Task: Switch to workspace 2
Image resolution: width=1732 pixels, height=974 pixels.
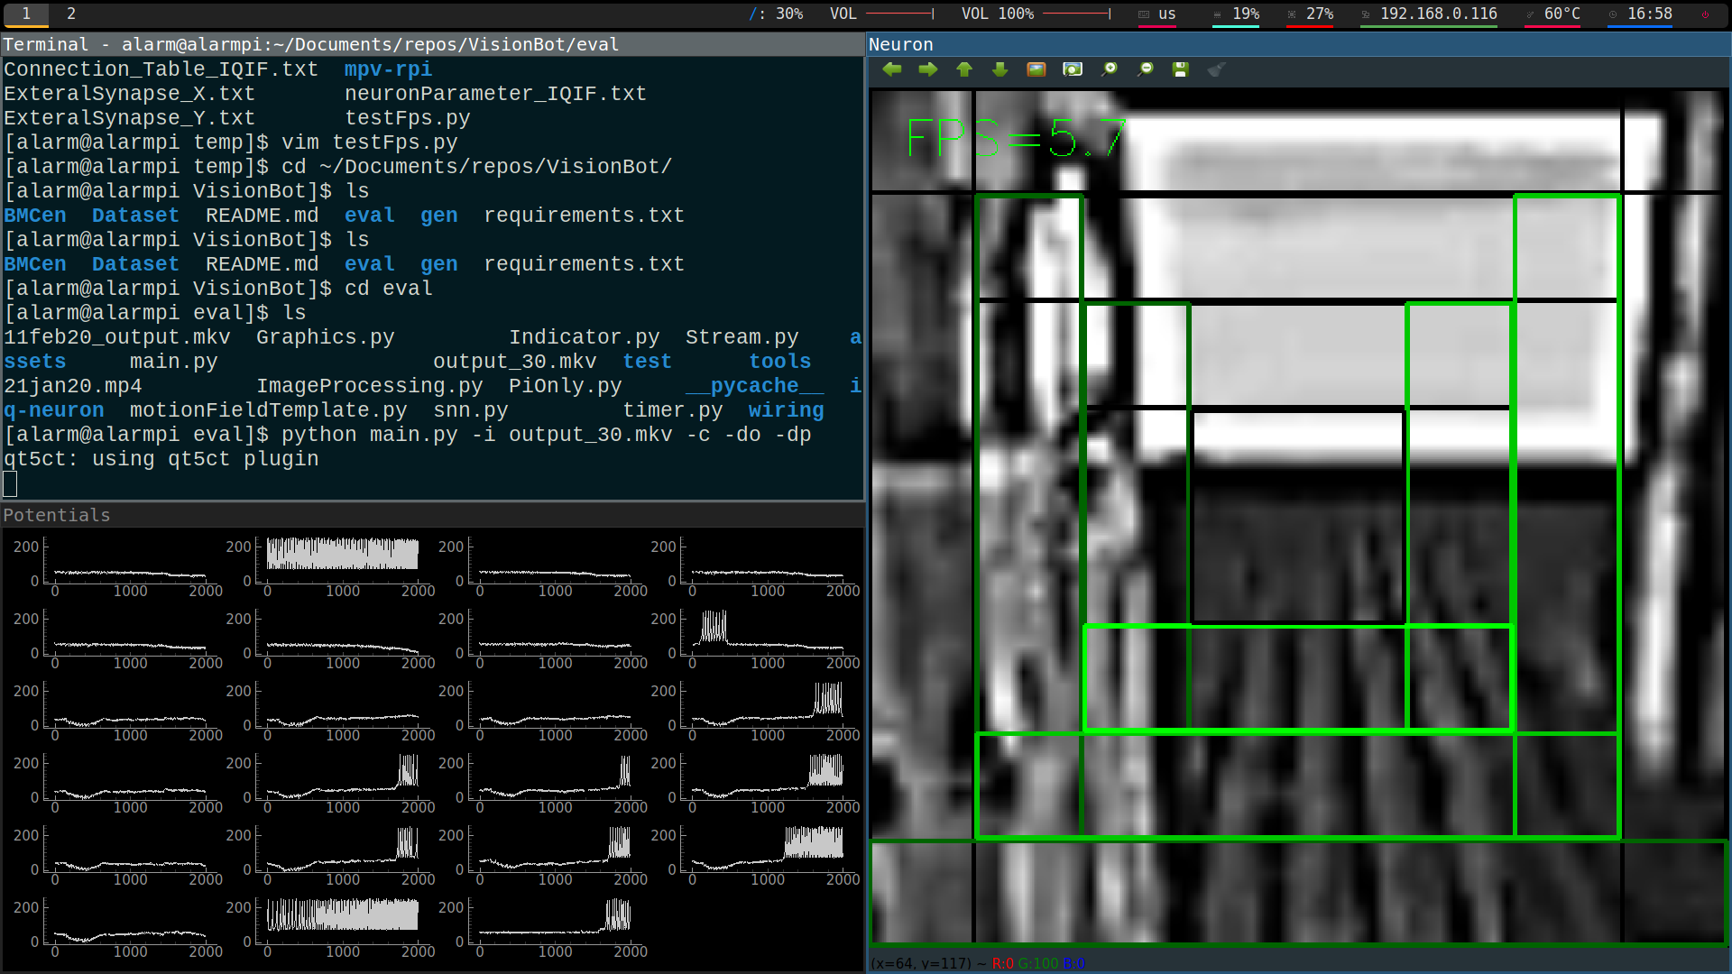Action: click(71, 14)
